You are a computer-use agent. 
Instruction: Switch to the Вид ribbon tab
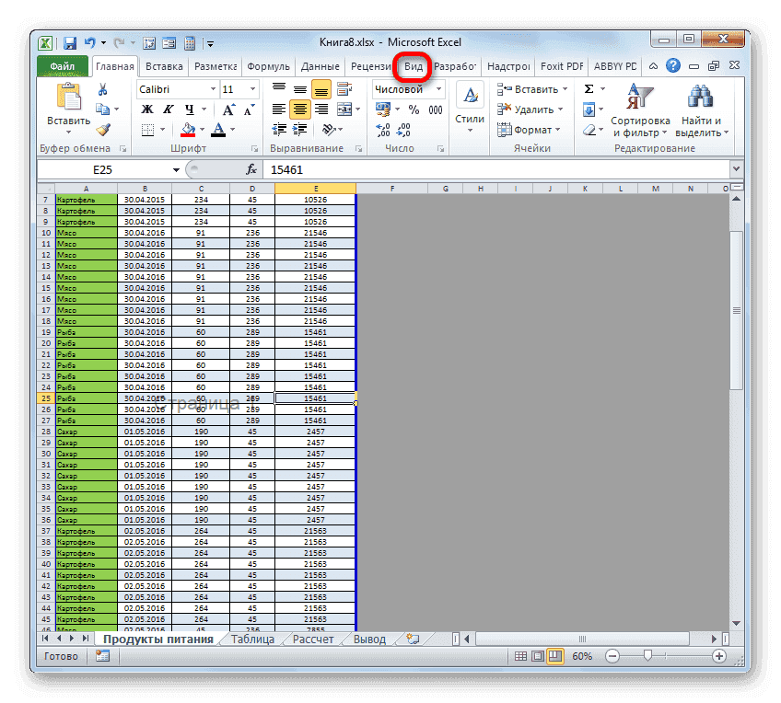point(413,66)
